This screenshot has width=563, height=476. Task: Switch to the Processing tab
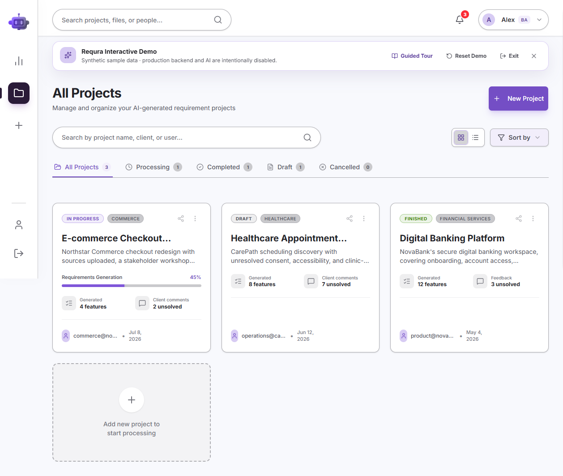154,167
